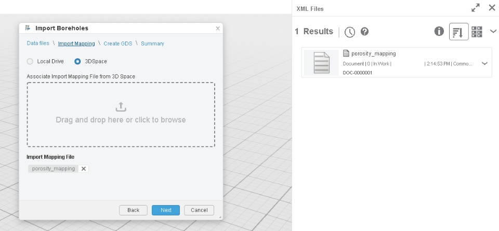Viewport: 499px width, 231px height.
Task: Expand the results toolbar chevron menu
Action: coord(493,31)
